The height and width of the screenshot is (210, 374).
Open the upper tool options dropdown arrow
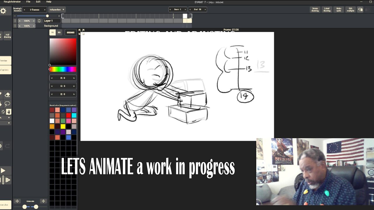9,118
